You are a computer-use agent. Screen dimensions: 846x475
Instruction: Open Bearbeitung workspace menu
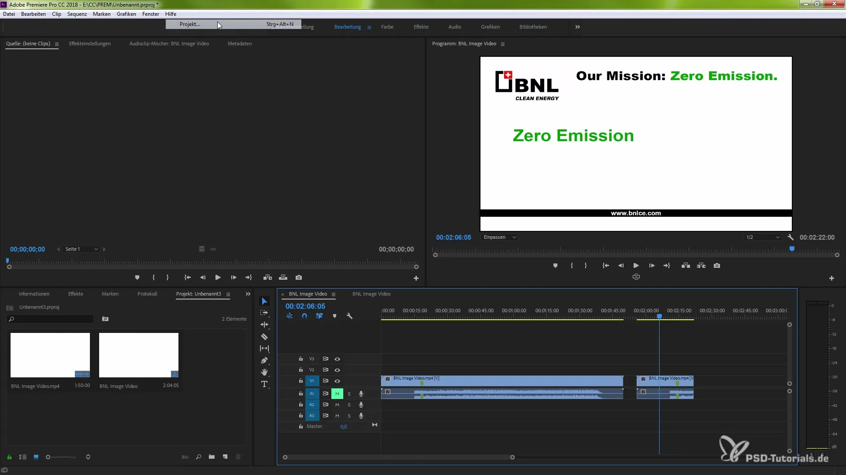pyautogui.click(x=369, y=27)
